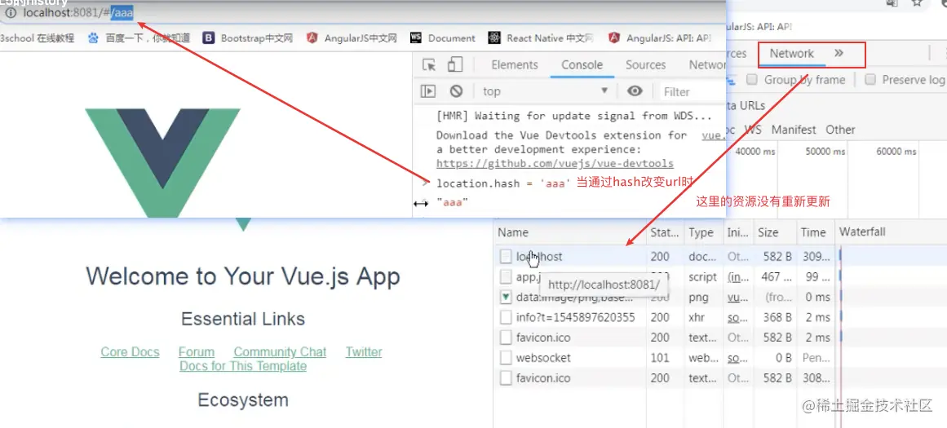The width and height of the screenshot is (947, 428).
Task: Click the 3school 在线教程 bookmark
Action: pyautogui.click(x=38, y=38)
